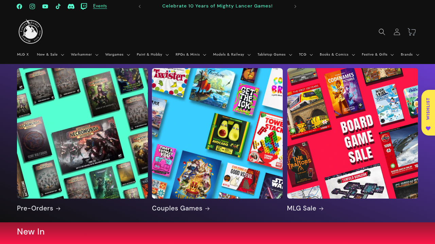
Task: Open the Wishlist side tab
Action: (x=428, y=113)
